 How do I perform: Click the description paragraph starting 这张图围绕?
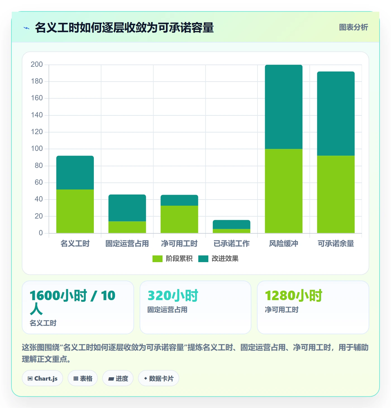(195, 353)
